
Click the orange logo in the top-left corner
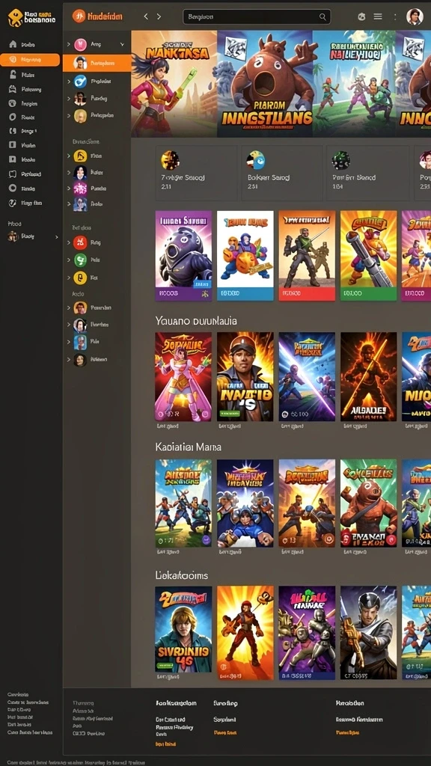15,17
